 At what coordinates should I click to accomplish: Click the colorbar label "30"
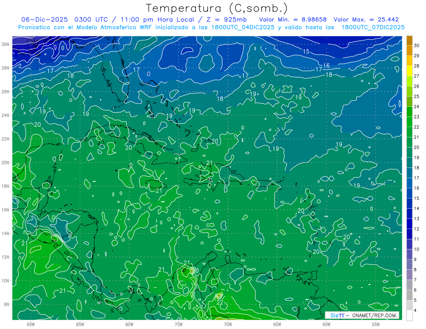[x=417, y=45]
